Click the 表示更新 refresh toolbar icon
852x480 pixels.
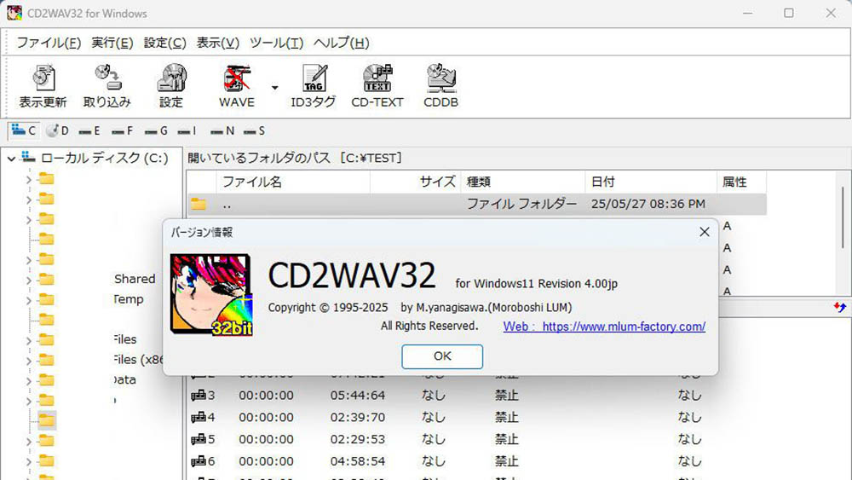tap(43, 86)
